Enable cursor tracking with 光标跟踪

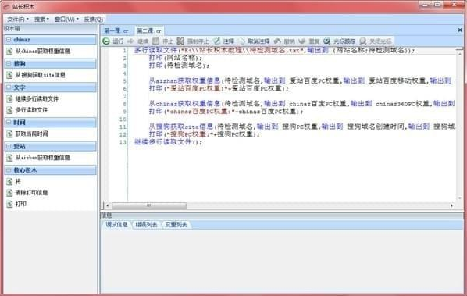point(340,41)
